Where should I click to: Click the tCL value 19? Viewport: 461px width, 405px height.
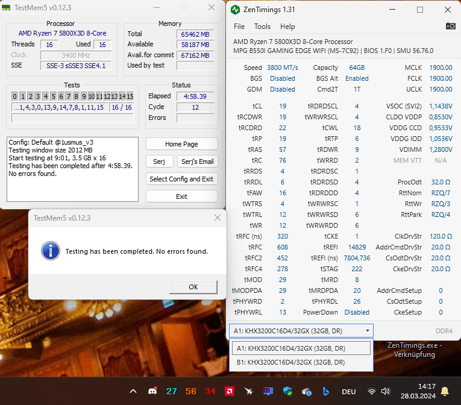283,106
